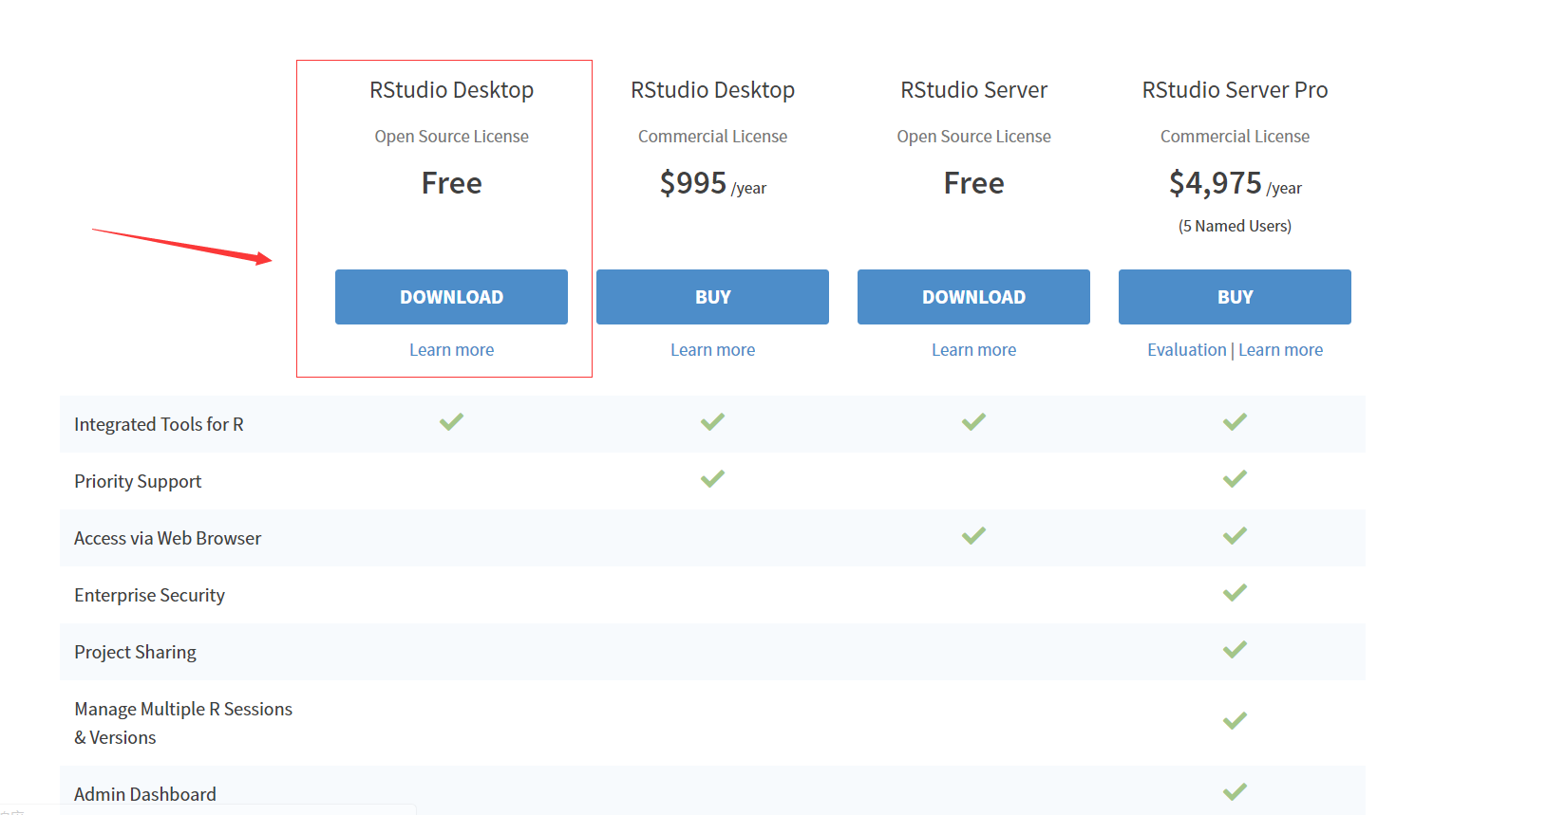Click the 'RStudio Server' column heading
The width and height of the screenshot is (1547, 815).
coord(973,90)
